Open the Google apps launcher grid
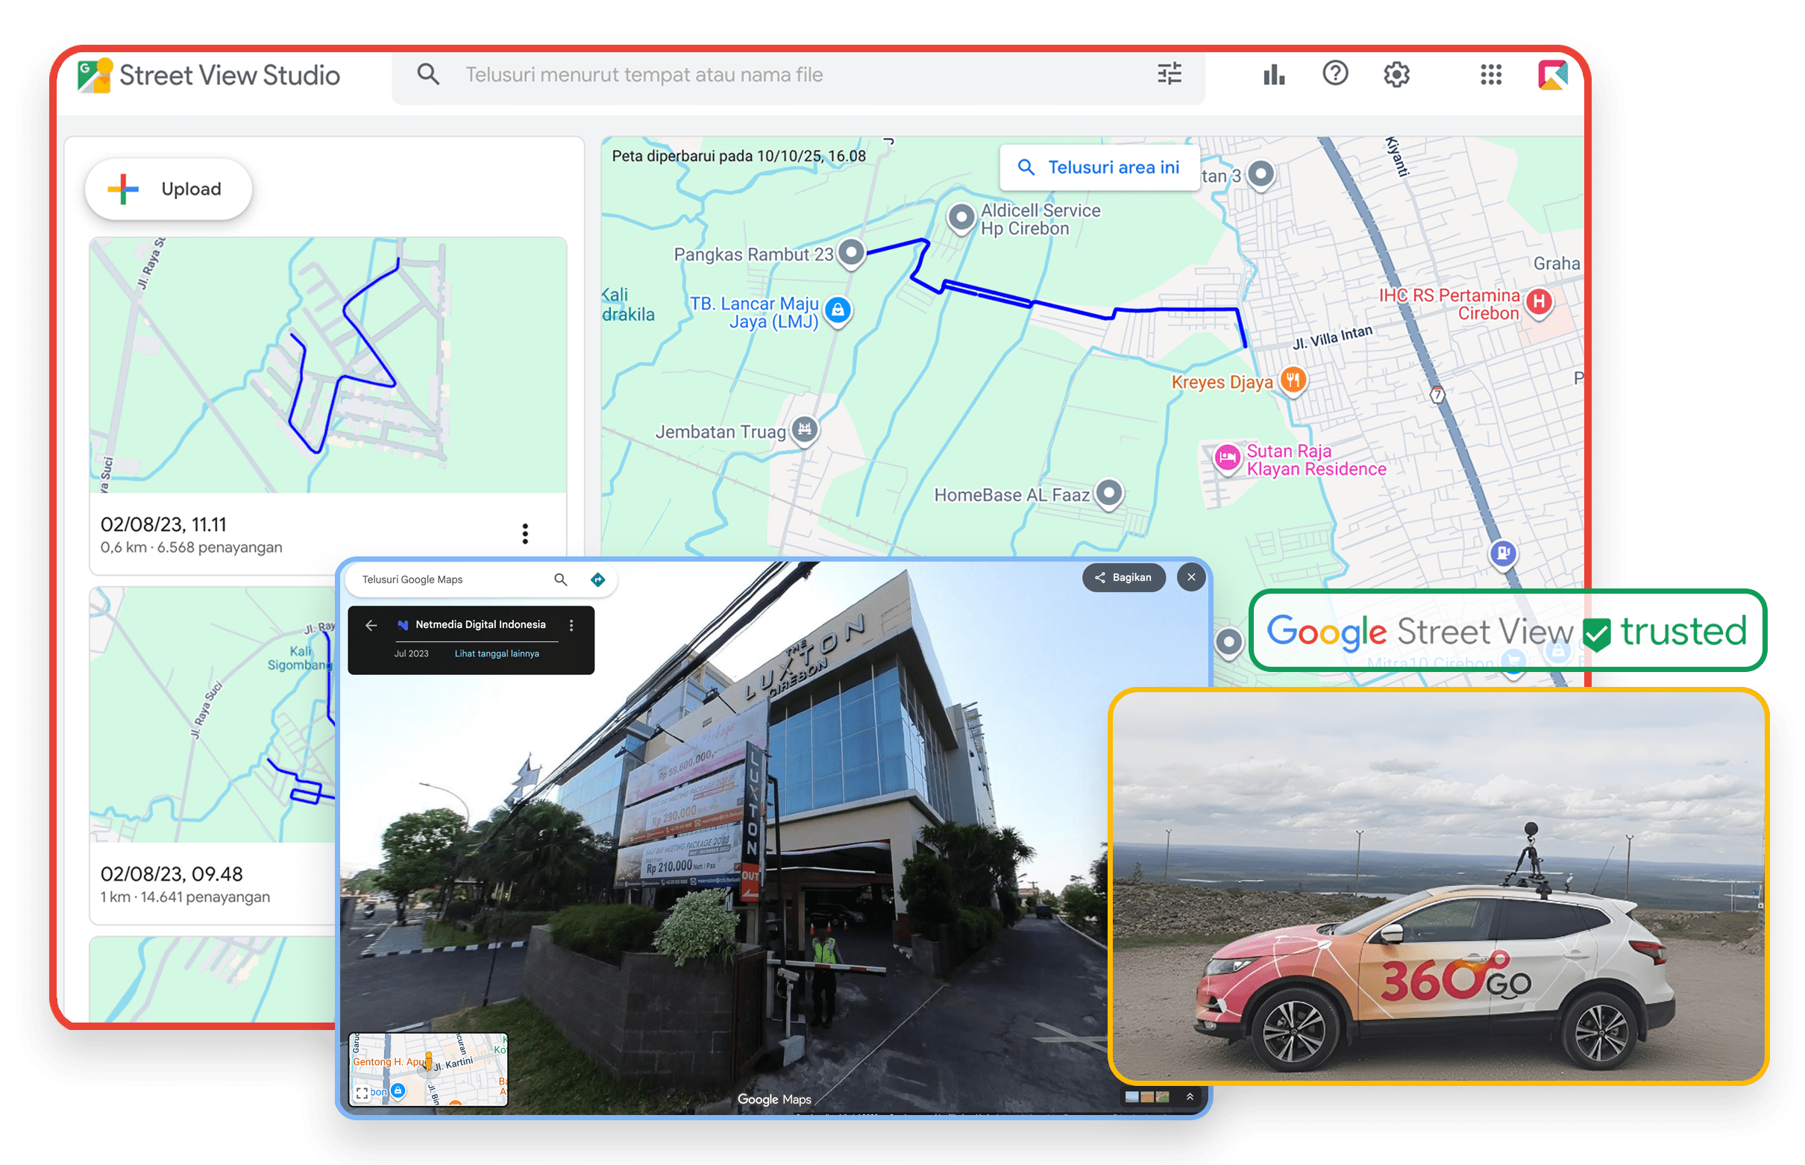 (1489, 73)
